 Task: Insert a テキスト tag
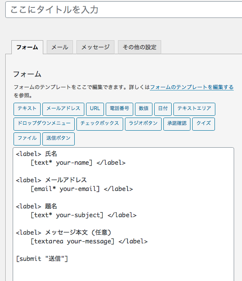coord(27,109)
